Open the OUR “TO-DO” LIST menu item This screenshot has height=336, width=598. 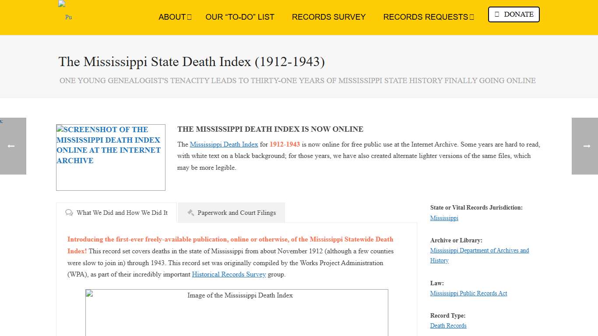[x=240, y=17]
